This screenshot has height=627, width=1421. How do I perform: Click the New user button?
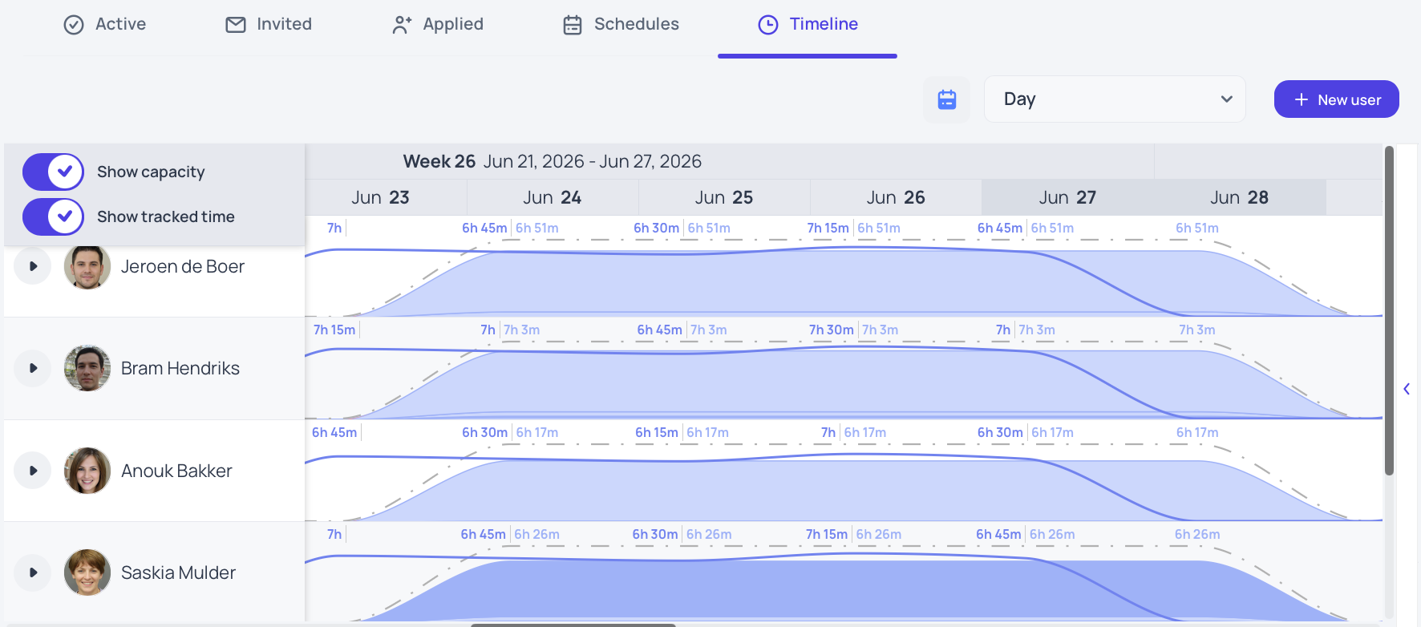pos(1337,99)
